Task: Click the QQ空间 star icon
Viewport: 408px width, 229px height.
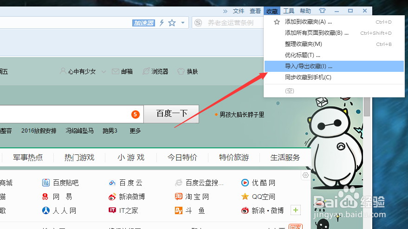Action: tap(245, 197)
